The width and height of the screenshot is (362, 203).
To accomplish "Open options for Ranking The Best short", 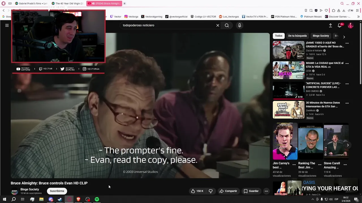I will click(x=320, y=164).
